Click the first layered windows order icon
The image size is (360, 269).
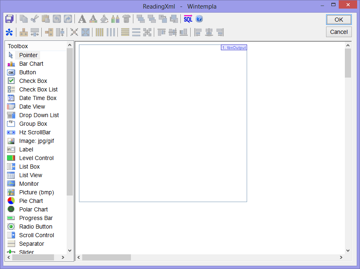pos(140,19)
